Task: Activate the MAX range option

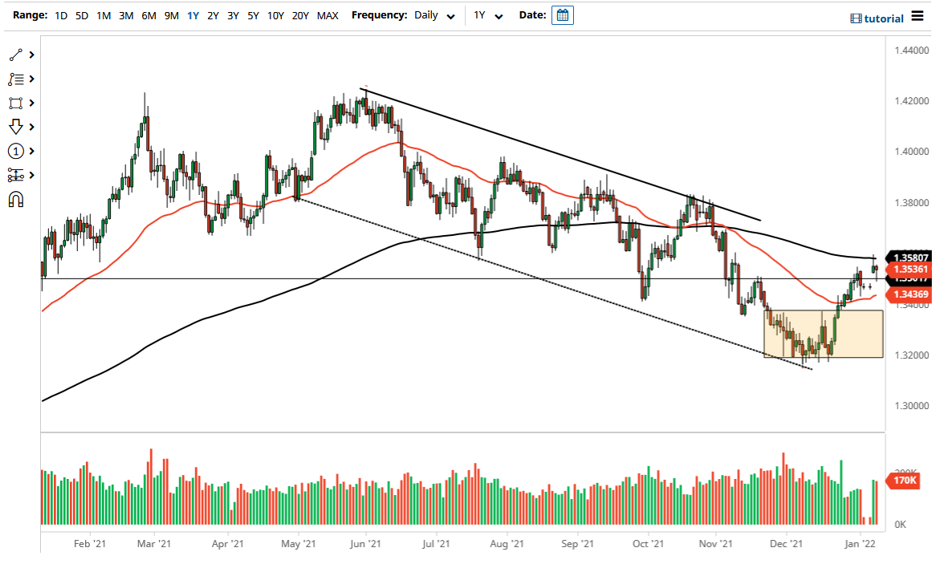Action: 328,14
